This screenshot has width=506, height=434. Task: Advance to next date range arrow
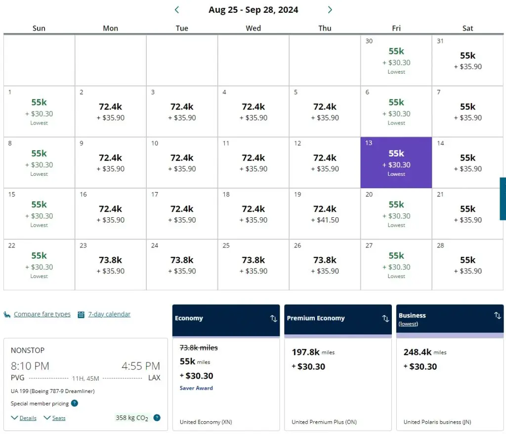point(330,10)
